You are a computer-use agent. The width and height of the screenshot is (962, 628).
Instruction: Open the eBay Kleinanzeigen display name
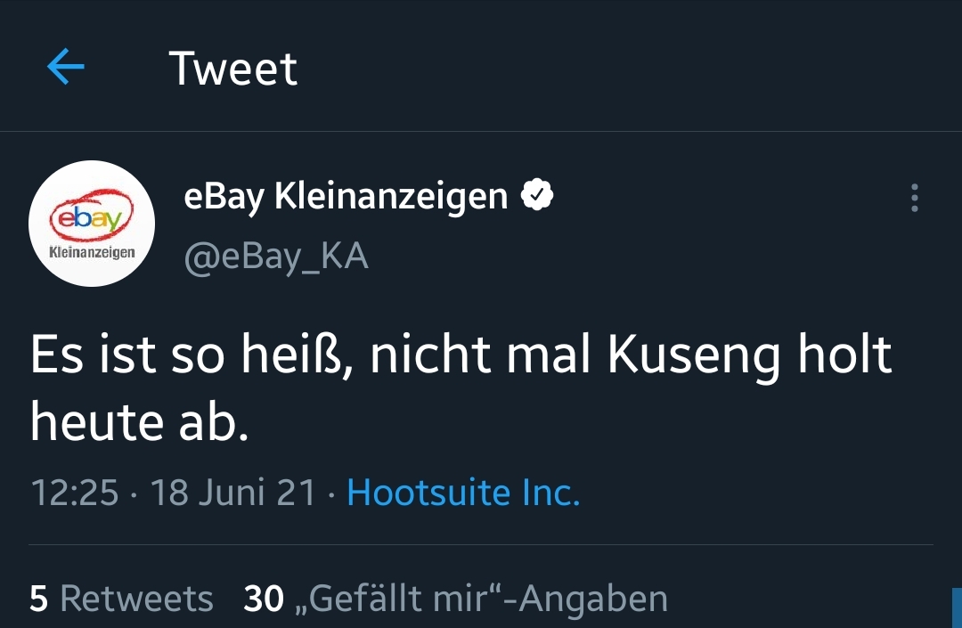(x=346, y=196)
